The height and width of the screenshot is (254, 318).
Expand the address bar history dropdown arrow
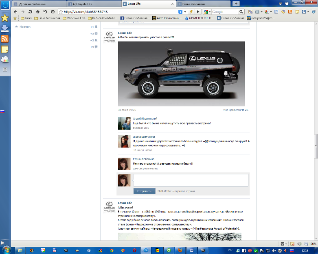185,12
